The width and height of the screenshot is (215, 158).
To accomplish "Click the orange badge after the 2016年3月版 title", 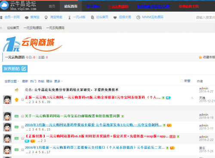I will pyautogui.click(x=169, y=125).
